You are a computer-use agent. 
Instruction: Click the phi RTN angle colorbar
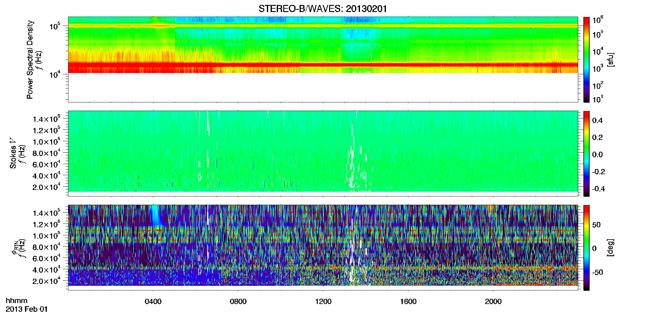coord(587,248)
